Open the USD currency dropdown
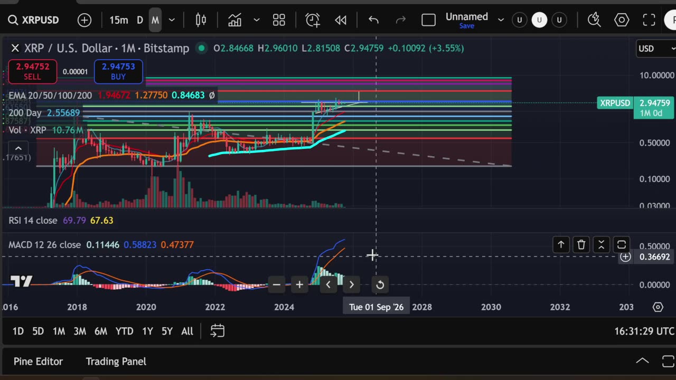The height and width of the screenshot is (380, 676). tap(656, 49)
